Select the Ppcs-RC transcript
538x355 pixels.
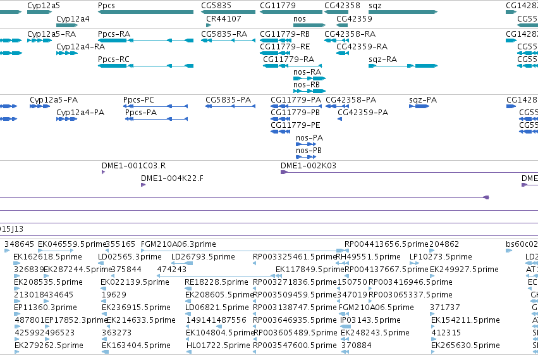pos(145,66)
